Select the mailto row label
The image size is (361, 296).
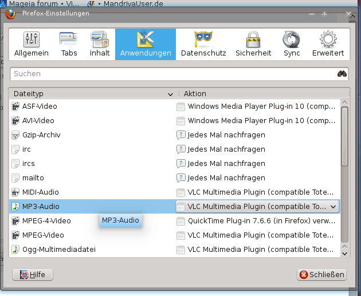click(x=33, y=178)
